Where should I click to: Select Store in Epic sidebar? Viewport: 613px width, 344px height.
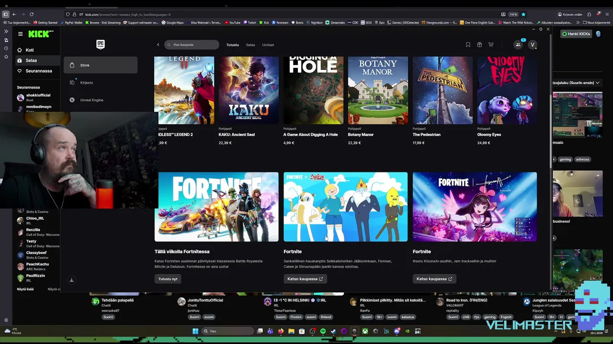click(x=101, y=65)
